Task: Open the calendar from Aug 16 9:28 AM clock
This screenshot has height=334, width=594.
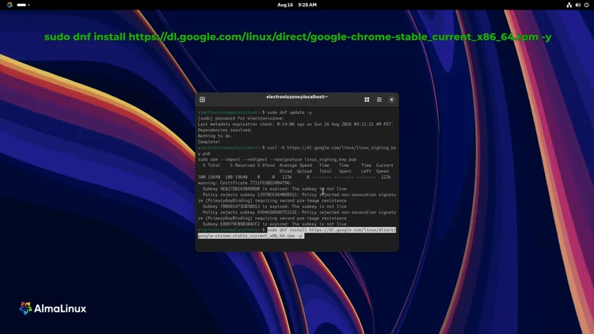Action: (297, 5)
